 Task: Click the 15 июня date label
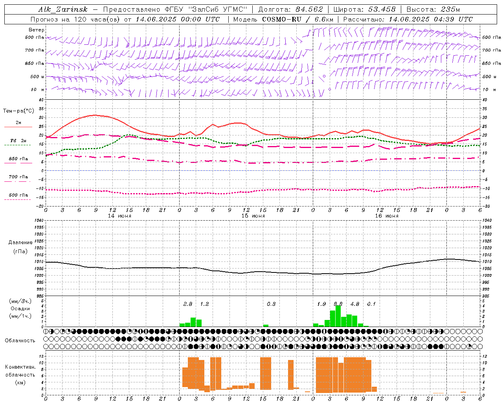253,216
